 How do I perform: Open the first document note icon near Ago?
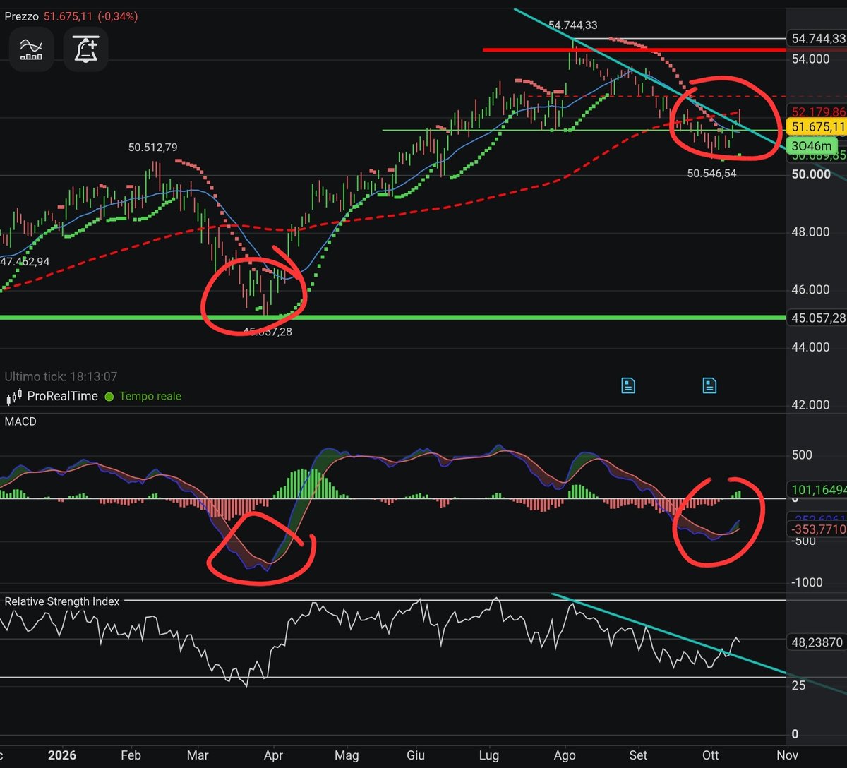[628, 385]
